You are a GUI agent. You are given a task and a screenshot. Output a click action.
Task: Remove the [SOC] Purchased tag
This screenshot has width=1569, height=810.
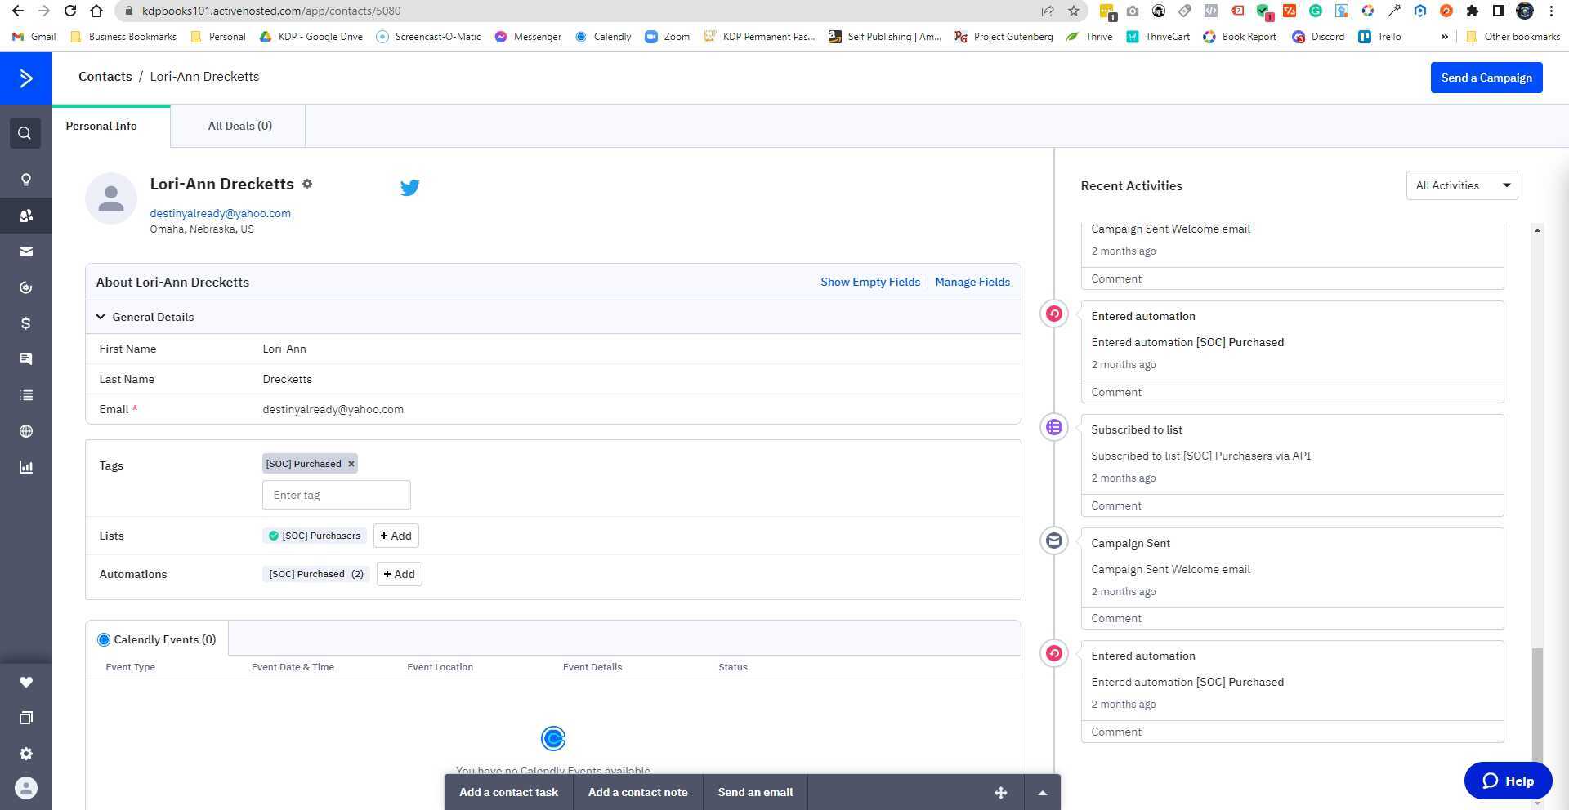[351, 464]
